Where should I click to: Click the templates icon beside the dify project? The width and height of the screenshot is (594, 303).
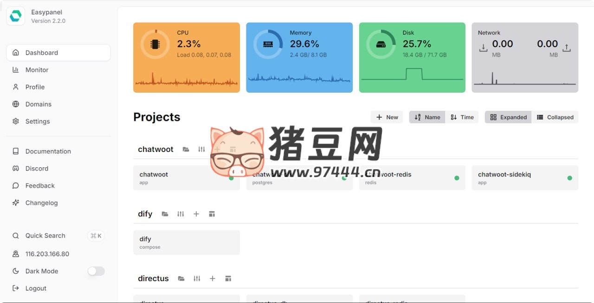212,214
